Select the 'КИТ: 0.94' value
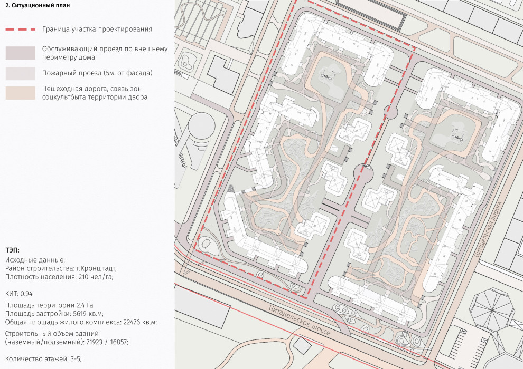 (x=19, y=293)
